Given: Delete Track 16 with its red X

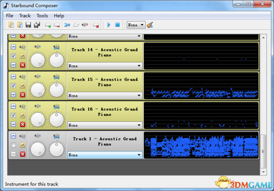Looking at the screenshot, I should tap(23, 125).
